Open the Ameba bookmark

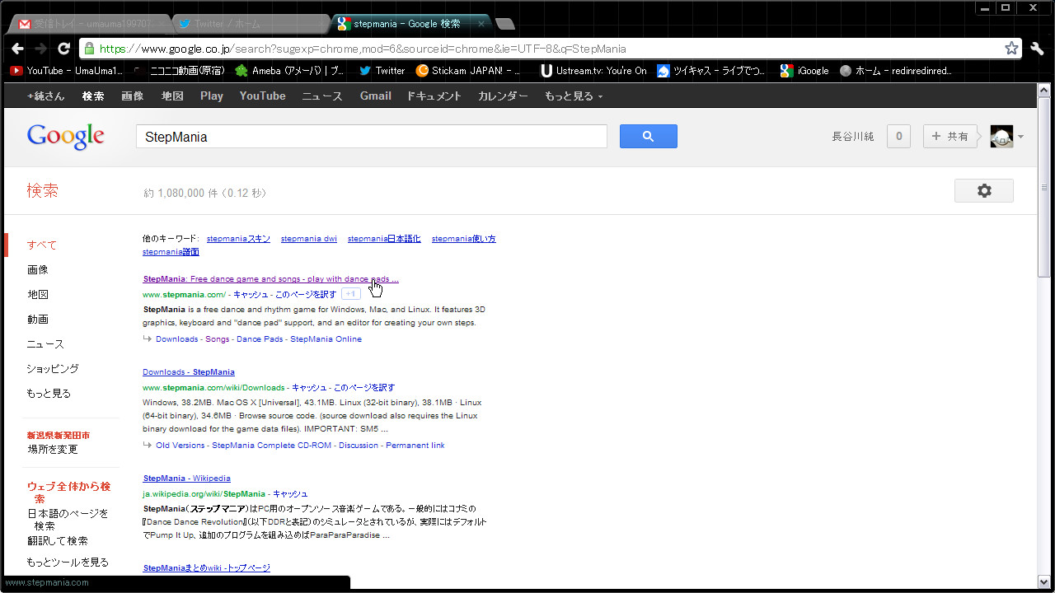290,71
